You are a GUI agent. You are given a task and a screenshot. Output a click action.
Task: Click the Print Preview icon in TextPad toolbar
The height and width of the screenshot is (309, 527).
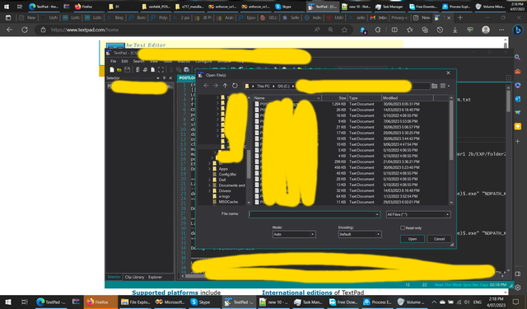coord(152,69)
